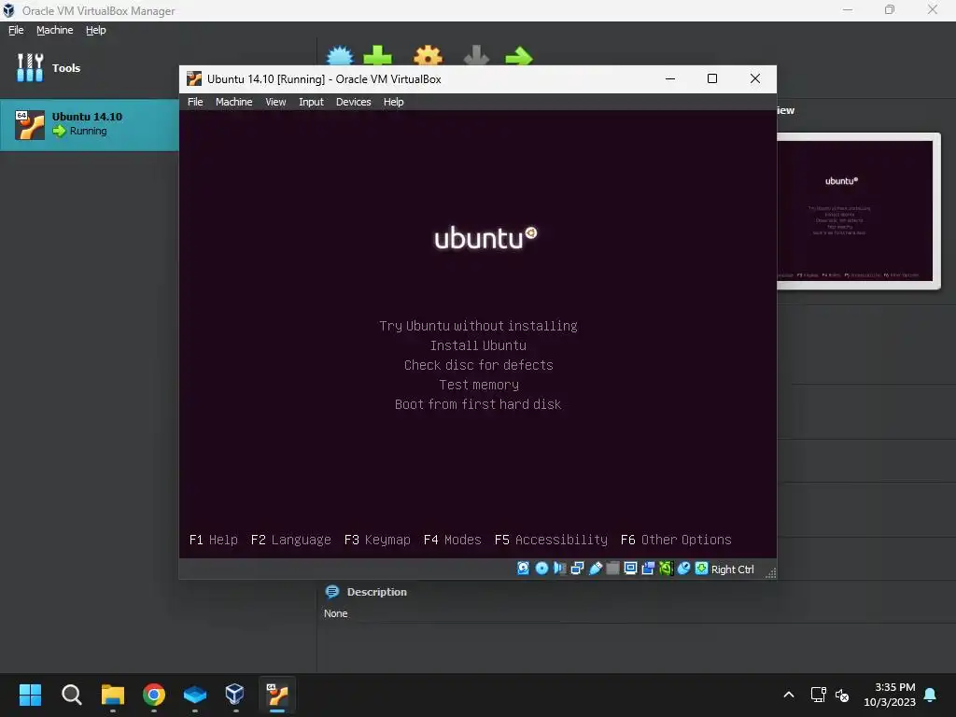Click the 'Right Ctrl' host key label
The width and height of the screenshot is (956, 717).
click(x=732, y=569)
